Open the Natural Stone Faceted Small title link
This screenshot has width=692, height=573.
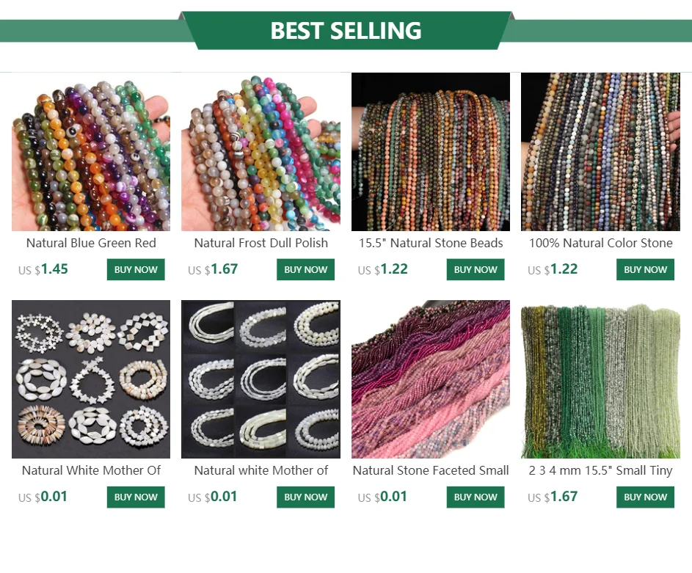tap(431, 471)
